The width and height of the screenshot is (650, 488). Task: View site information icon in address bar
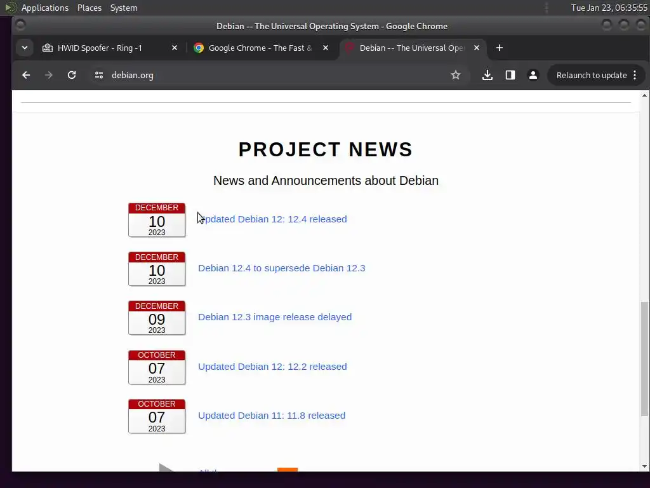point(98,75)
